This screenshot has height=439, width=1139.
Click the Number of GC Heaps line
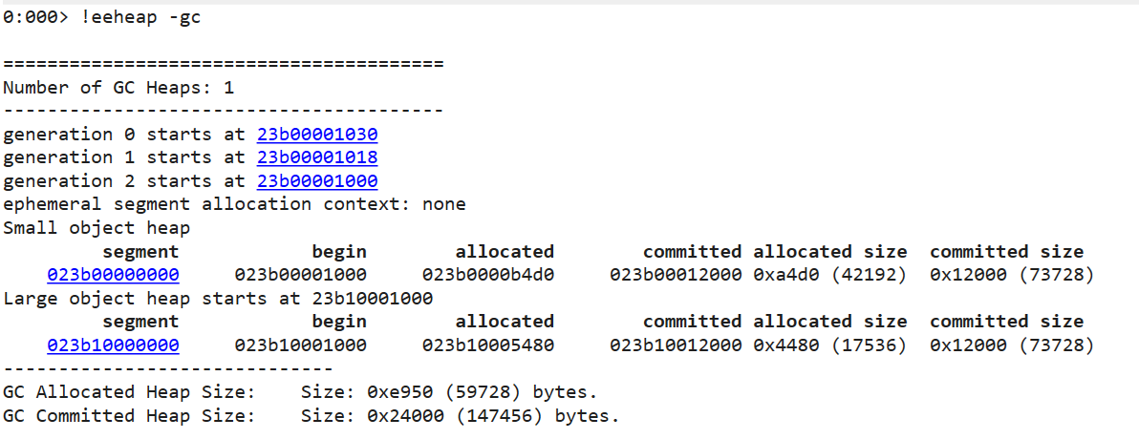(x=118, y=89)
